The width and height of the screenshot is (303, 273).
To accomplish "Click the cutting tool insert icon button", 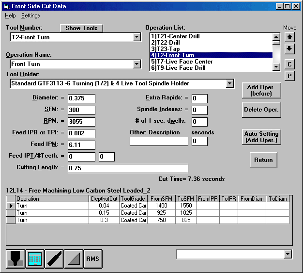I will click(15, 258).
